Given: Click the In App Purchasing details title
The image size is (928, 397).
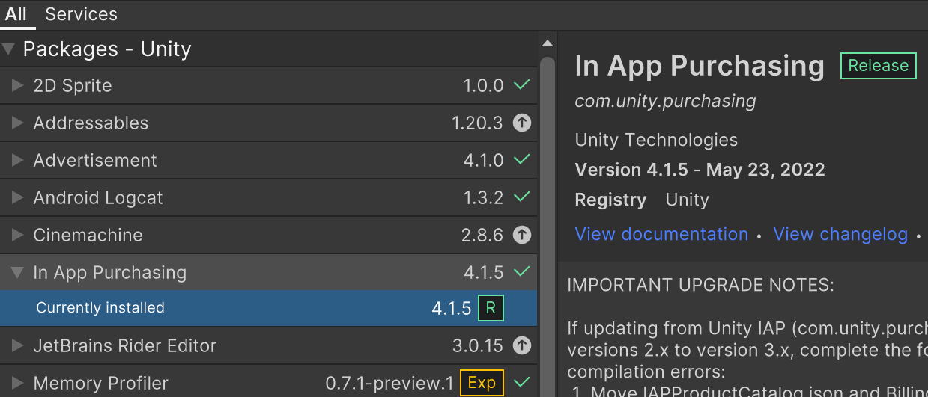Looking at the screenshot, I should (x=700, y=67).
